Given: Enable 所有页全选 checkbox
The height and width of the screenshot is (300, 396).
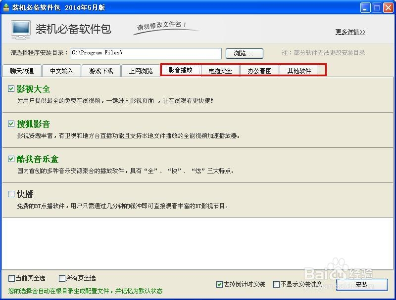Looking at the screenshot, I should [x=62, y=278].
